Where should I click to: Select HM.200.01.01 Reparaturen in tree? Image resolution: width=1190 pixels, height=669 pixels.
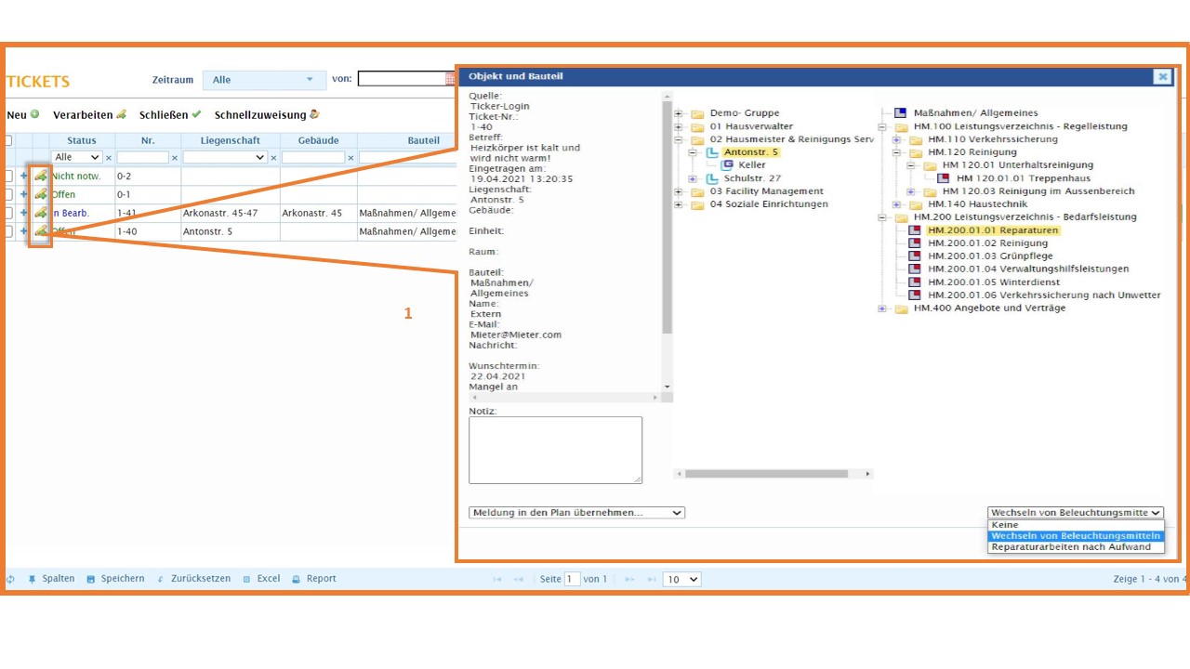[993, 230]
